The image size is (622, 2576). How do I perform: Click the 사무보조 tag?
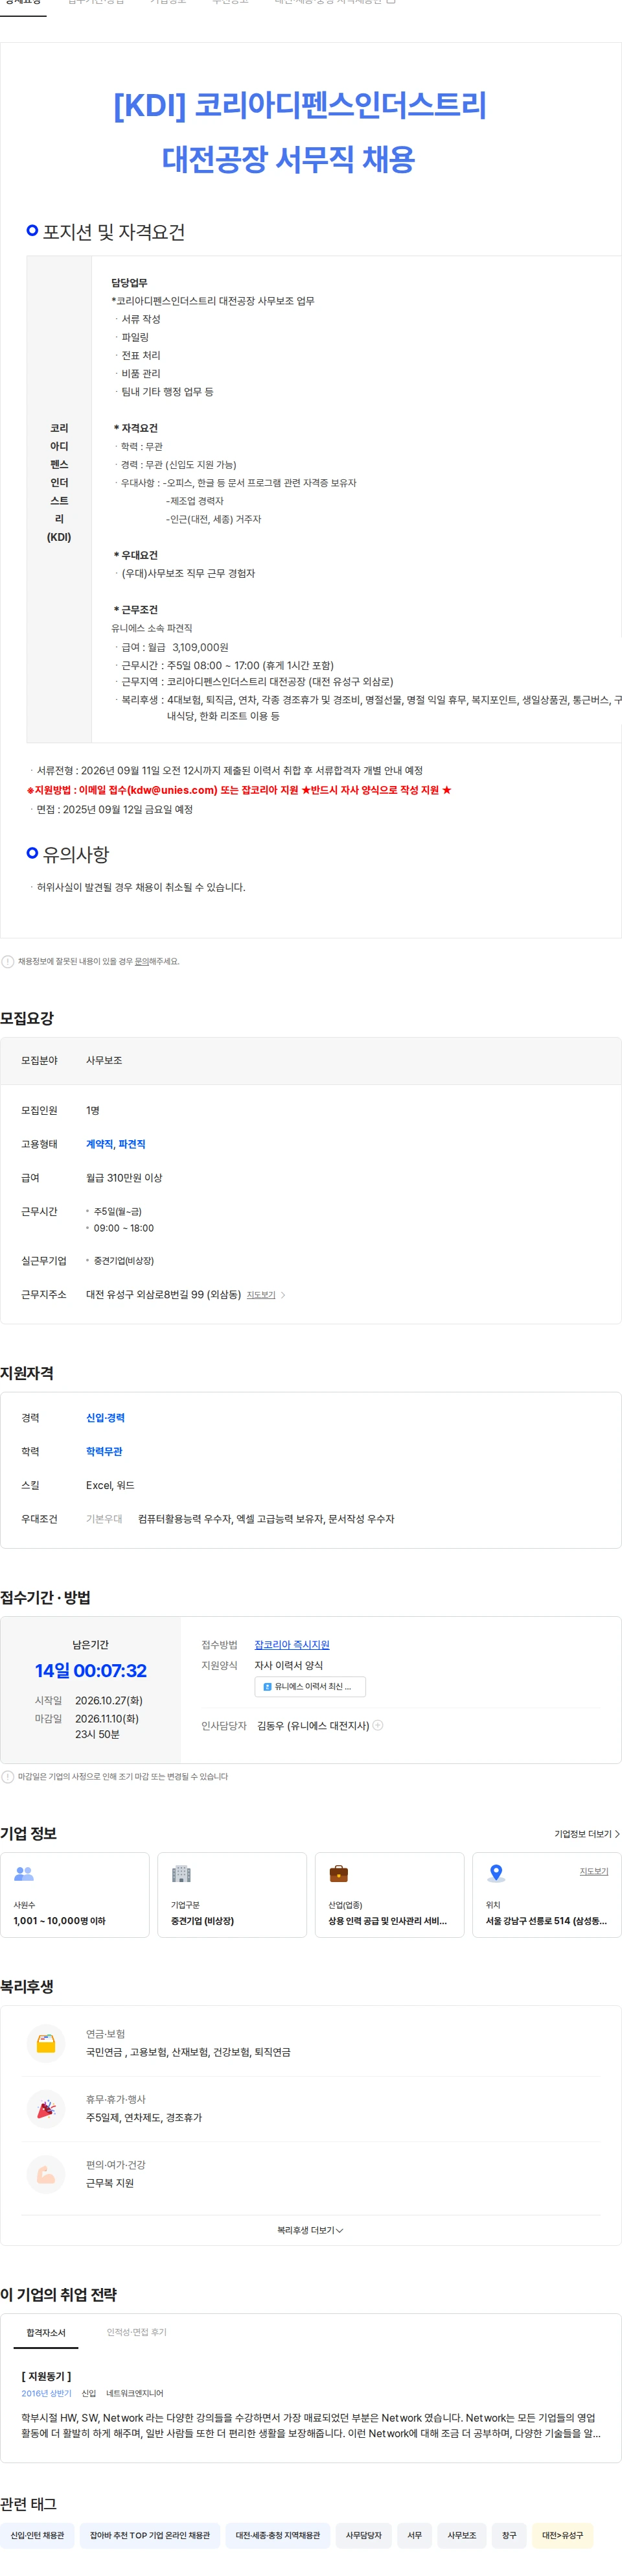click(x=461, y=2535)
